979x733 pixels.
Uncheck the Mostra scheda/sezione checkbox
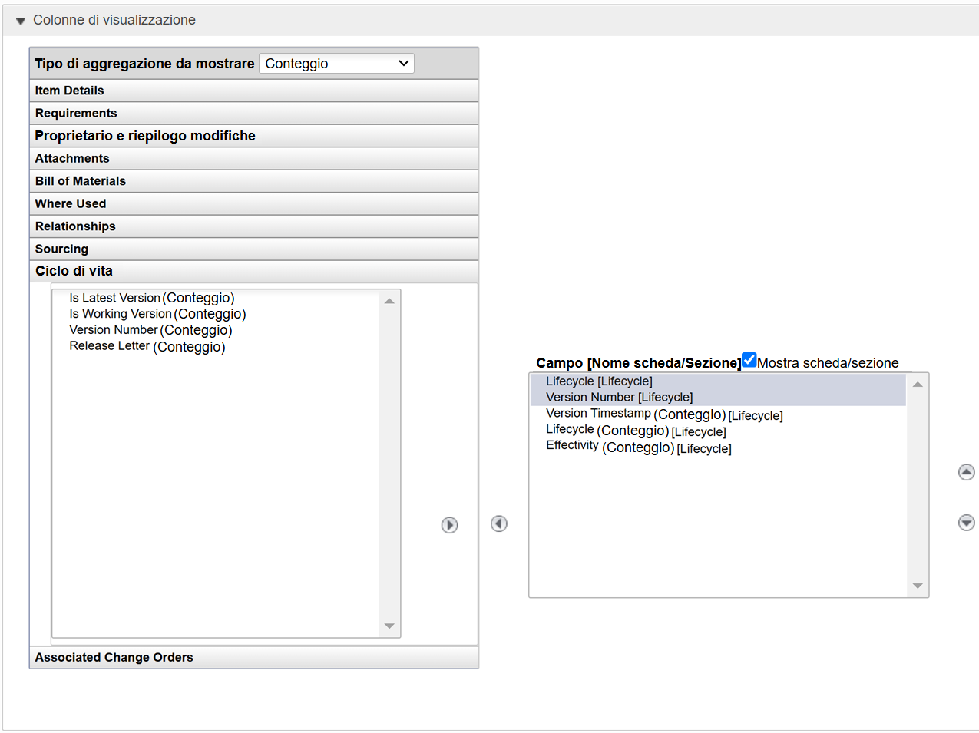[x=749, y=359]
